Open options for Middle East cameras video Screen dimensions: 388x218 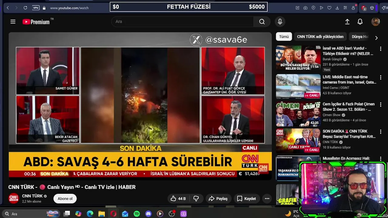pos(381,78)
